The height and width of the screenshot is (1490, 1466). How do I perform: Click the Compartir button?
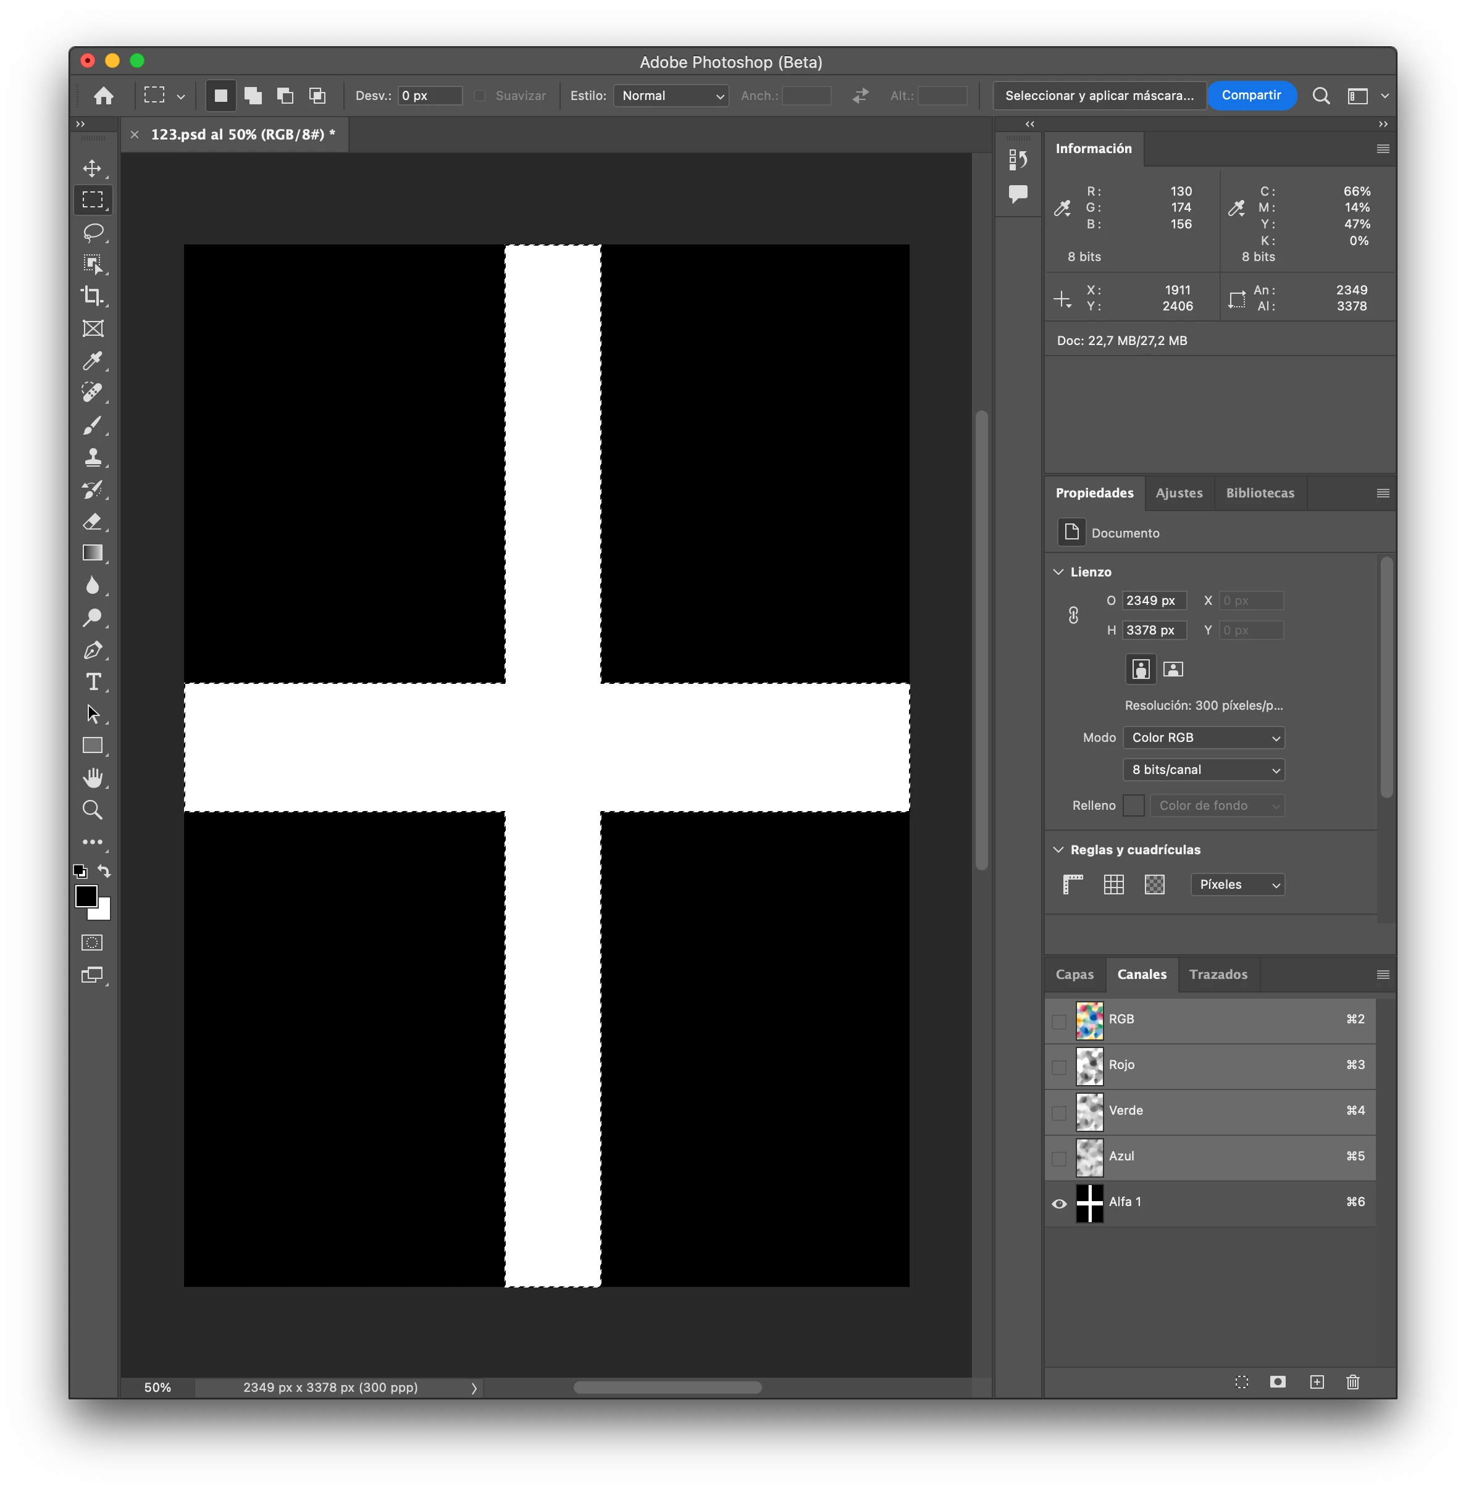click(1251, 96)
